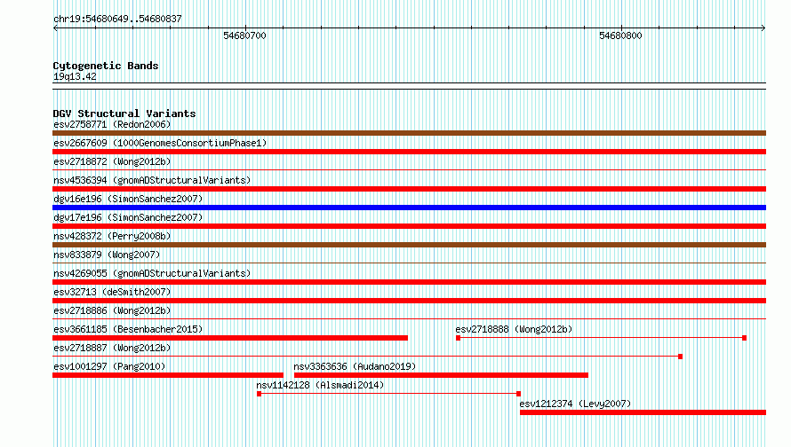Image resolution: width=791 pixels, height=447 pixels.
Task: Click the end marker of esv2718887 feature
Action: coord(681,357)
